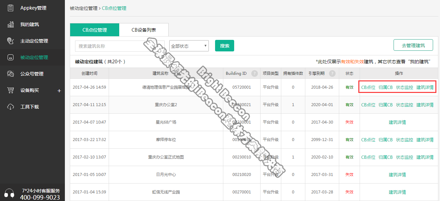Click building name 重庆办公室2
The height and width of the screenshot is (201, 440).
[x=166, y=105]
